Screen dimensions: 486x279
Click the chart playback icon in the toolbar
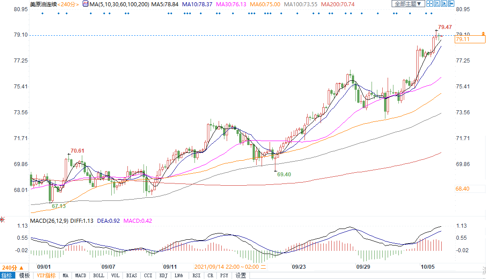(x=445, y=4)
